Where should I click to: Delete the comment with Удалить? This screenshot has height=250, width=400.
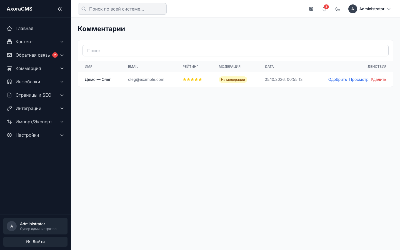pos(378,79)
